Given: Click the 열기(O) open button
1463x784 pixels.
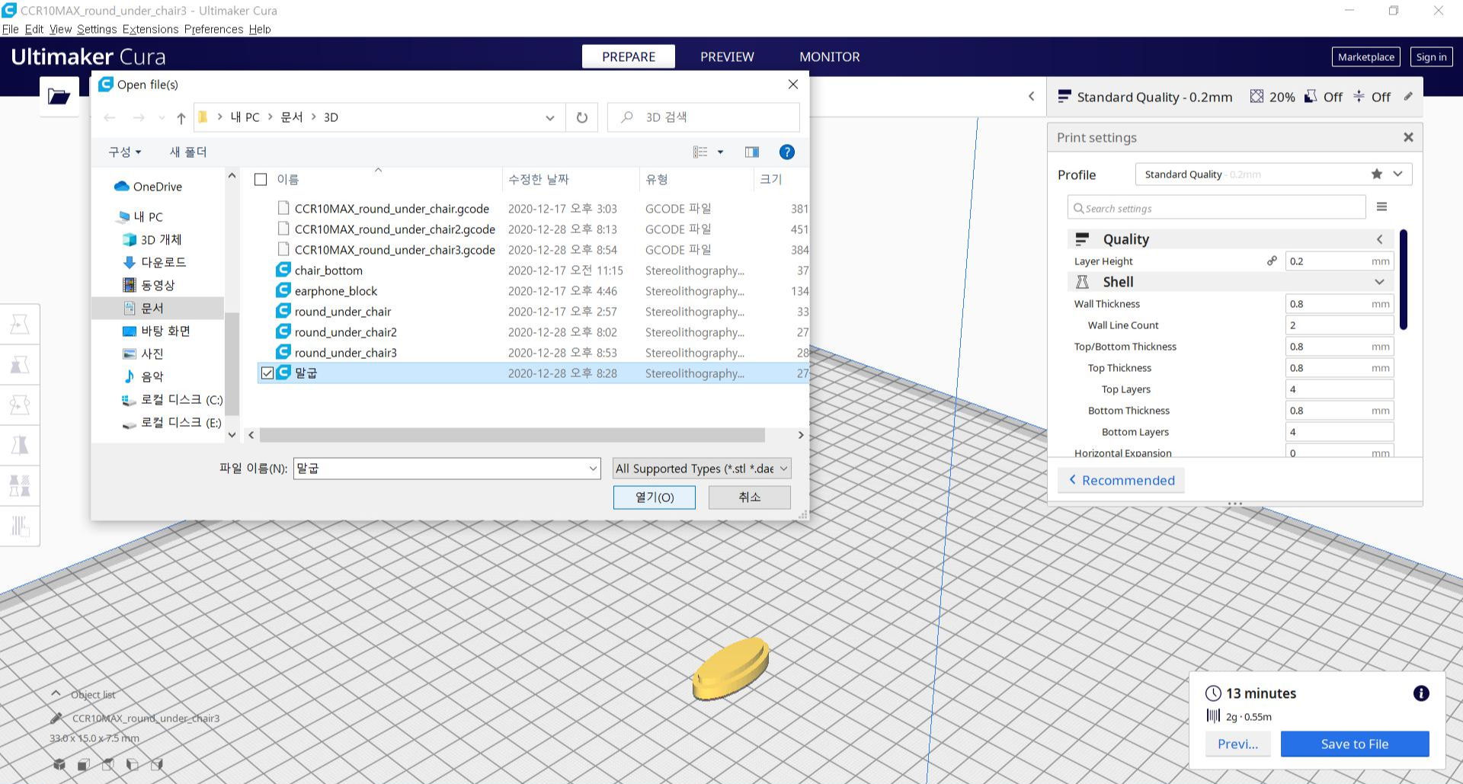Looking at the screenshot, I should (x=655, y=497).
